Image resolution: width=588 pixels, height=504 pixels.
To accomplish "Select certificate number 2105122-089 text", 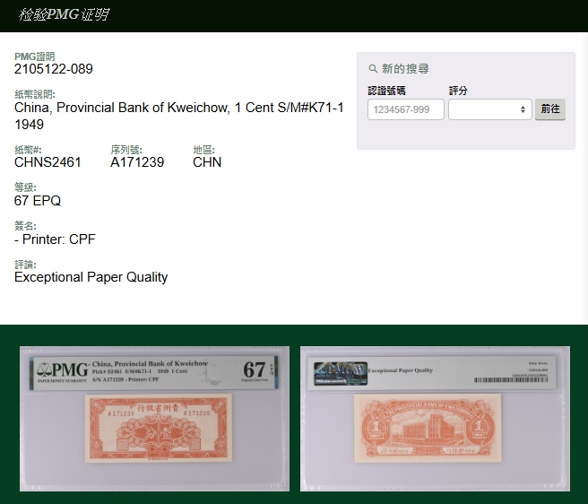I will (54, 69).
